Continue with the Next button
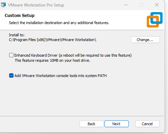Viewport: 168px width, 134px height. (x=117, y=124)
